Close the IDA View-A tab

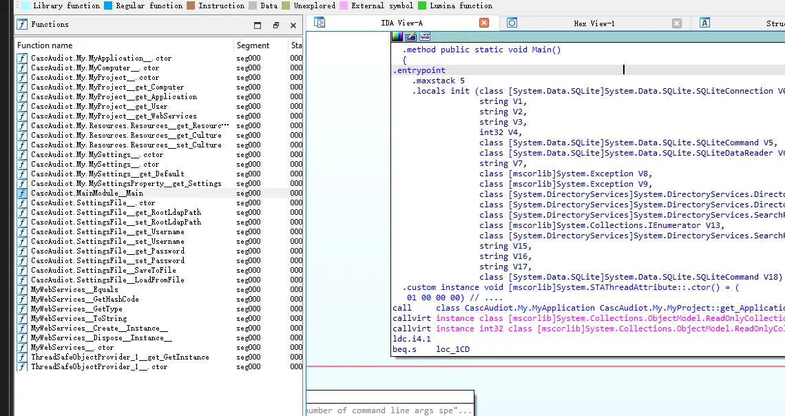(483, 23)
